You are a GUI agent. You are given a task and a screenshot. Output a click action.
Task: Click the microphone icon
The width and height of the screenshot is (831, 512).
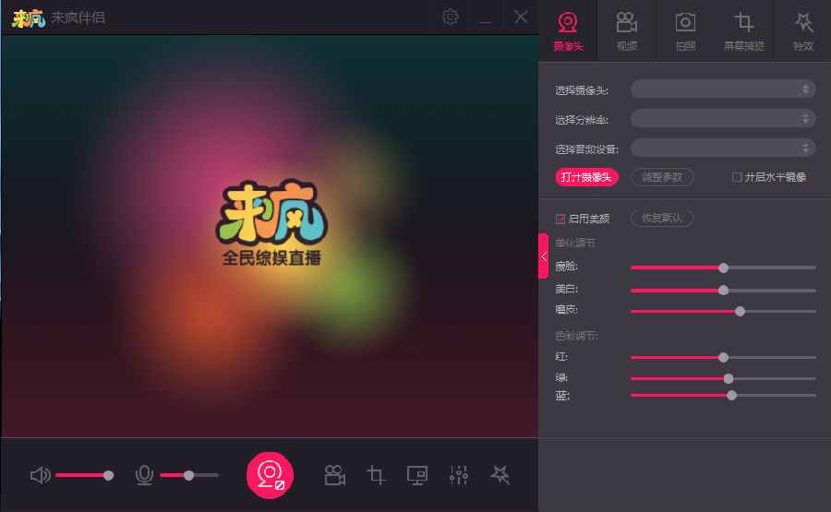(144, 475)
